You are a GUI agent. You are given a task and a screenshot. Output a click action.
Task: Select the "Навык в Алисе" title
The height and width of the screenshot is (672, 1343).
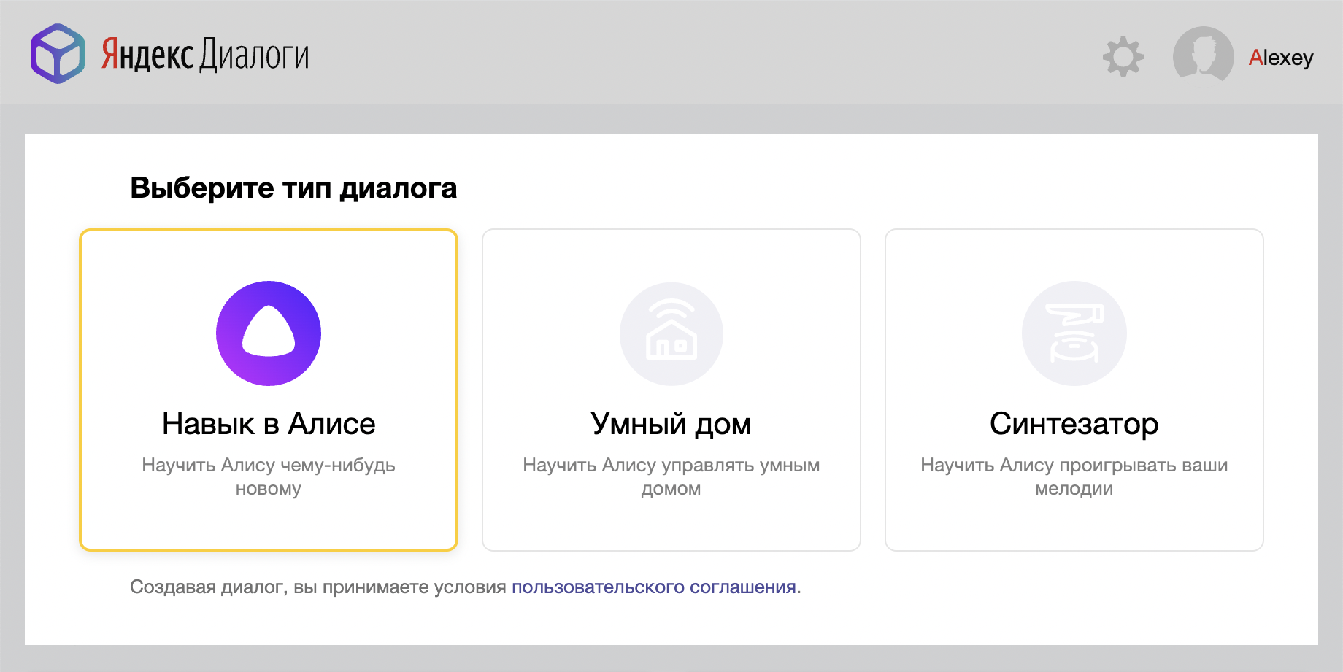(269, 424)
